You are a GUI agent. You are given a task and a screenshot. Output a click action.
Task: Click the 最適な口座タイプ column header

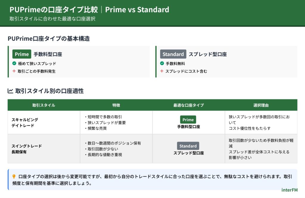click(189, 105)
